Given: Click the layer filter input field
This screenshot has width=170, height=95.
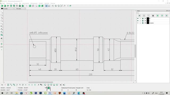Looking at the screenshot, I should (x=153, y=13).
